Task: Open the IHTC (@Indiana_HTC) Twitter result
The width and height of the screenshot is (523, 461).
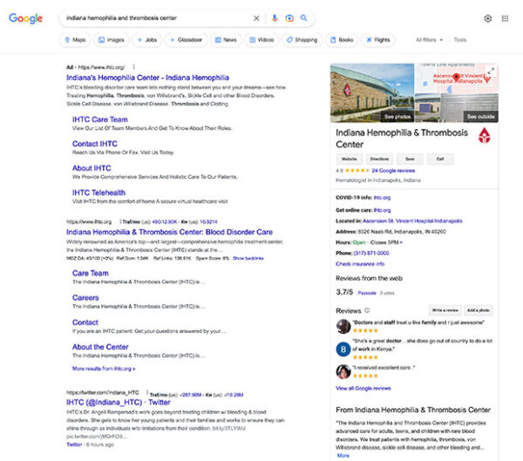Action: tap(118, 403)
